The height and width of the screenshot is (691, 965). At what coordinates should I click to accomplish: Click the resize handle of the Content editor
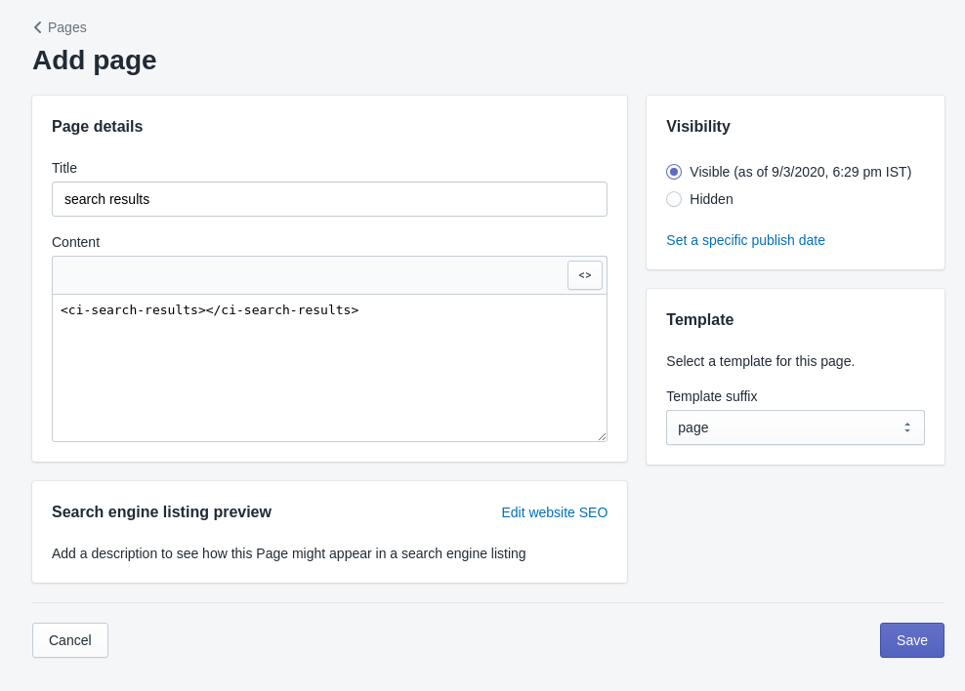(x=603, y=436)
